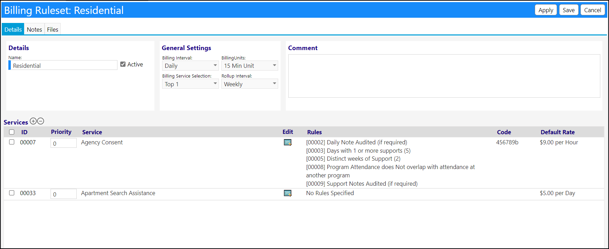Click priority field for Agency Consent

click(63, 143)
